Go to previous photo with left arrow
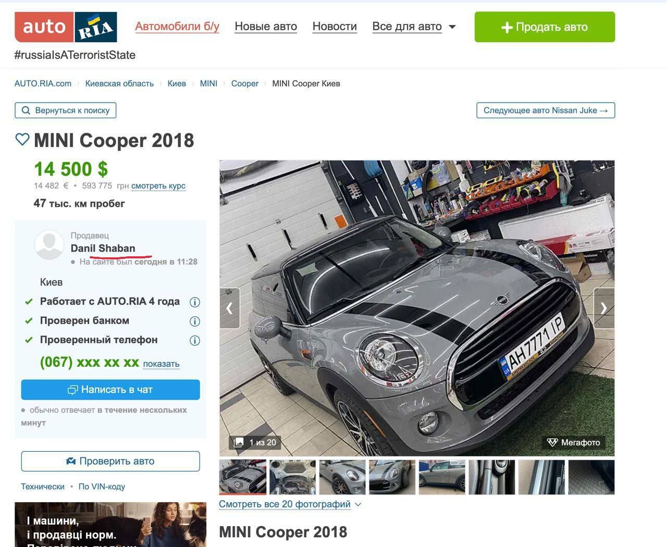 230,308
